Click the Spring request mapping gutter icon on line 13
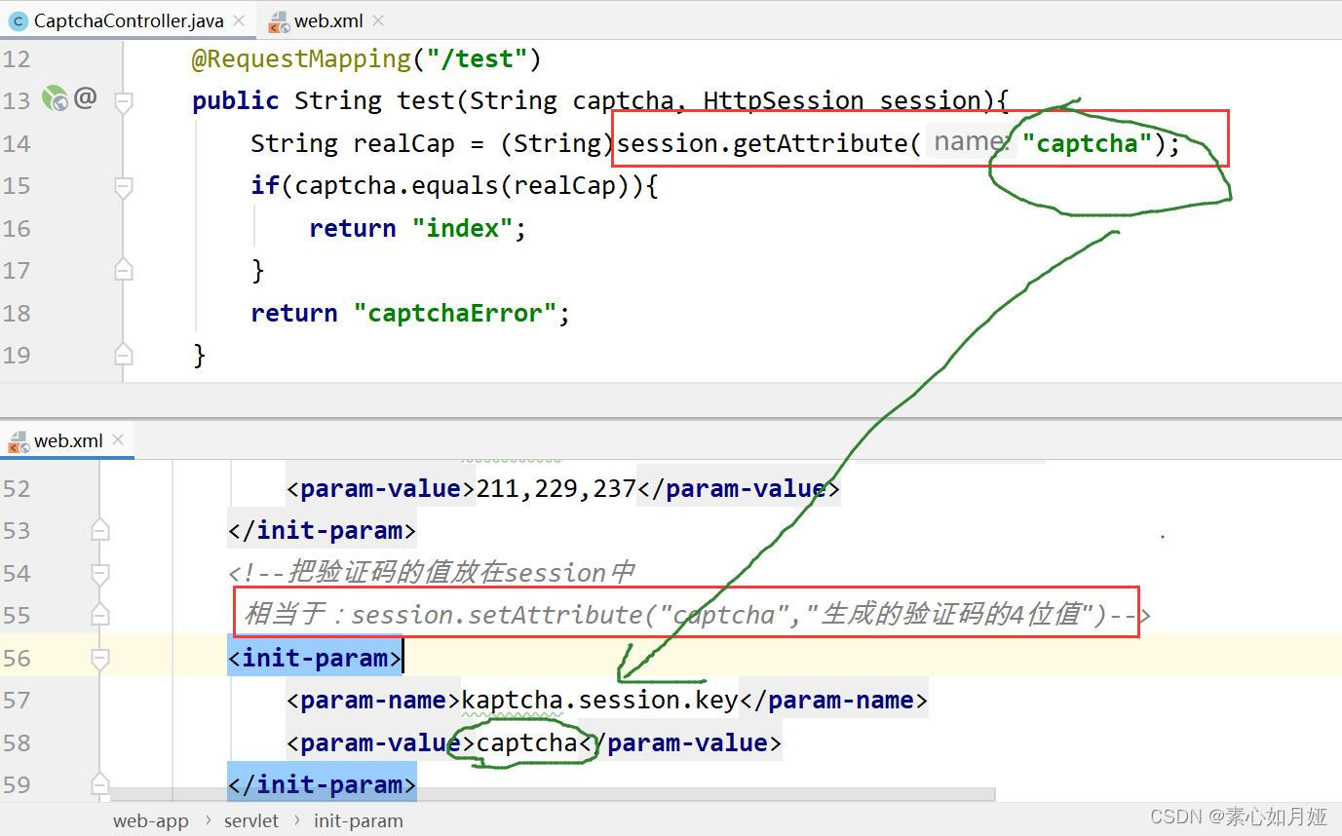 pos(55,98)
